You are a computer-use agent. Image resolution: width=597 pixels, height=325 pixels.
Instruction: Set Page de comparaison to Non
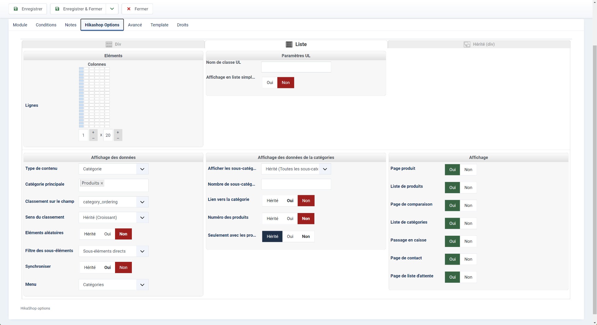468,206
